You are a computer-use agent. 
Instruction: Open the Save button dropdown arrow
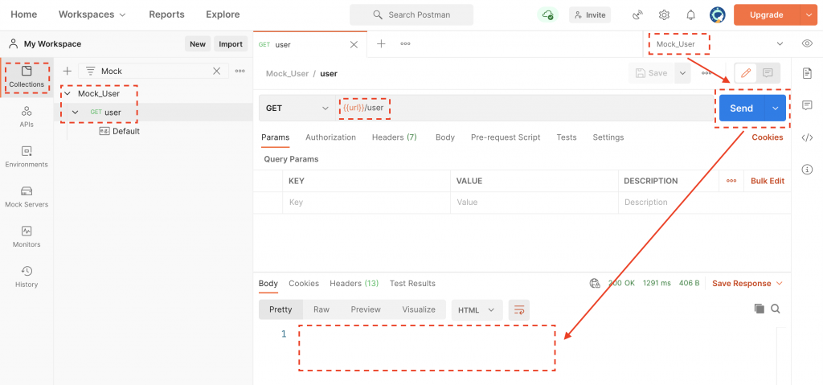[682, 73]
